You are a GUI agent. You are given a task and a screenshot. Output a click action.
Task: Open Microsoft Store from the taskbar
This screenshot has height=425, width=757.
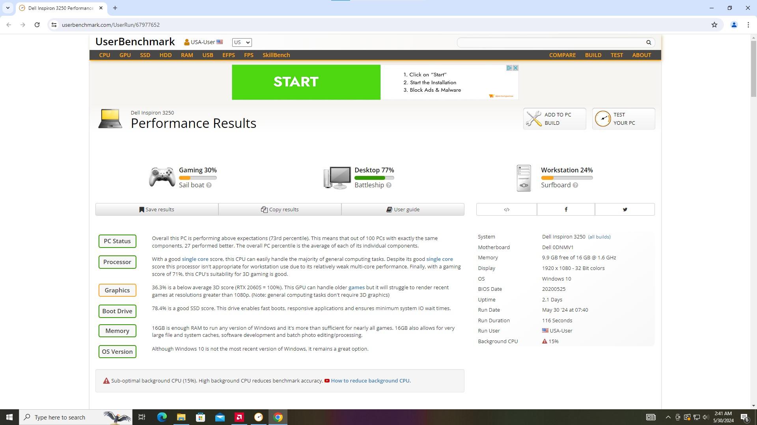click(x=200, y=417)
